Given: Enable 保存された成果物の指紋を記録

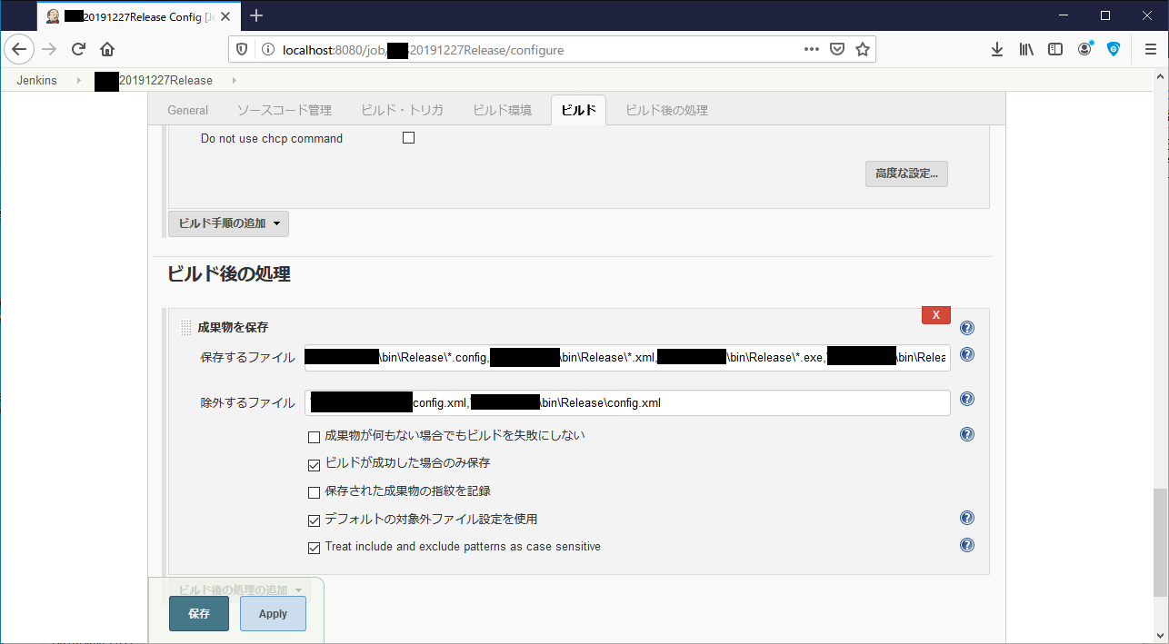Looking at the screenshot, I should point(315,493).
